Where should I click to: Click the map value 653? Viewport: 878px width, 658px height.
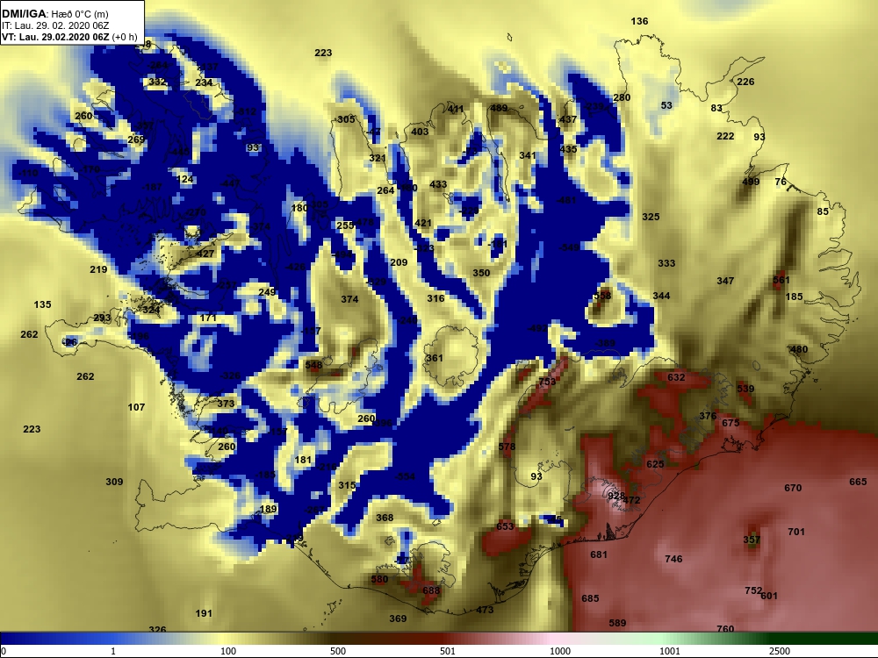pyautogui.click(x=505, y=526)
